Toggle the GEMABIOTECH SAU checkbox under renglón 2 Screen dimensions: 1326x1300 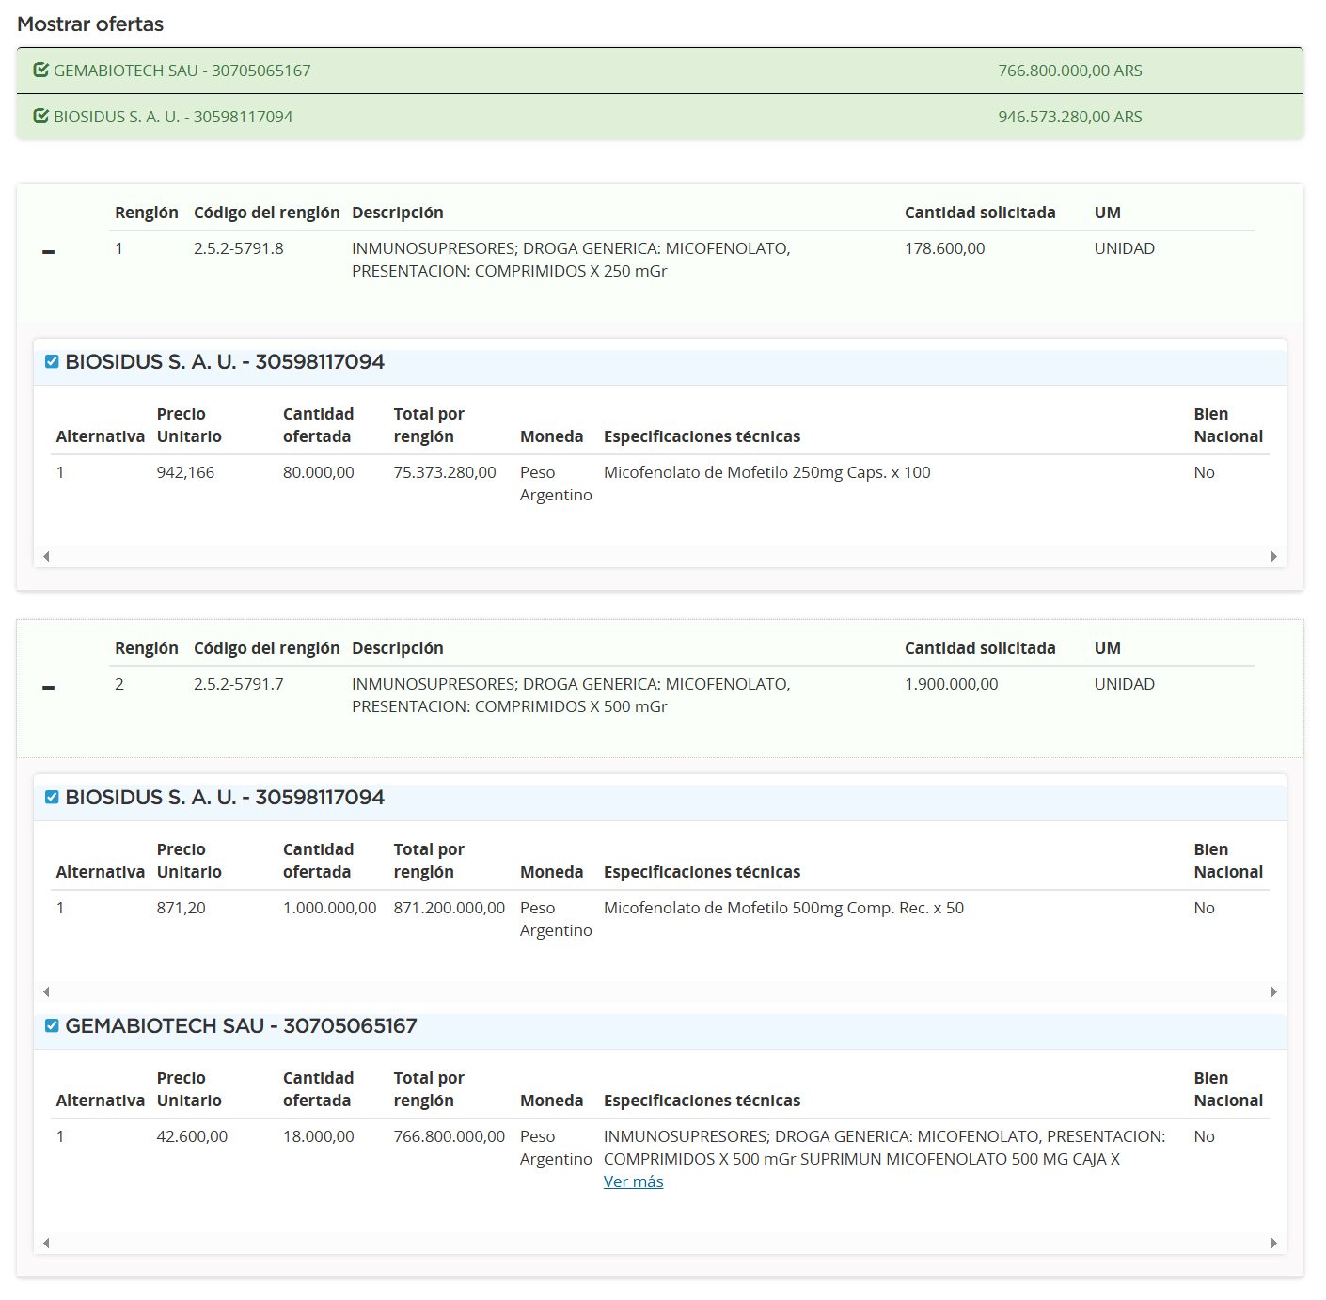tap(52, 1026)
